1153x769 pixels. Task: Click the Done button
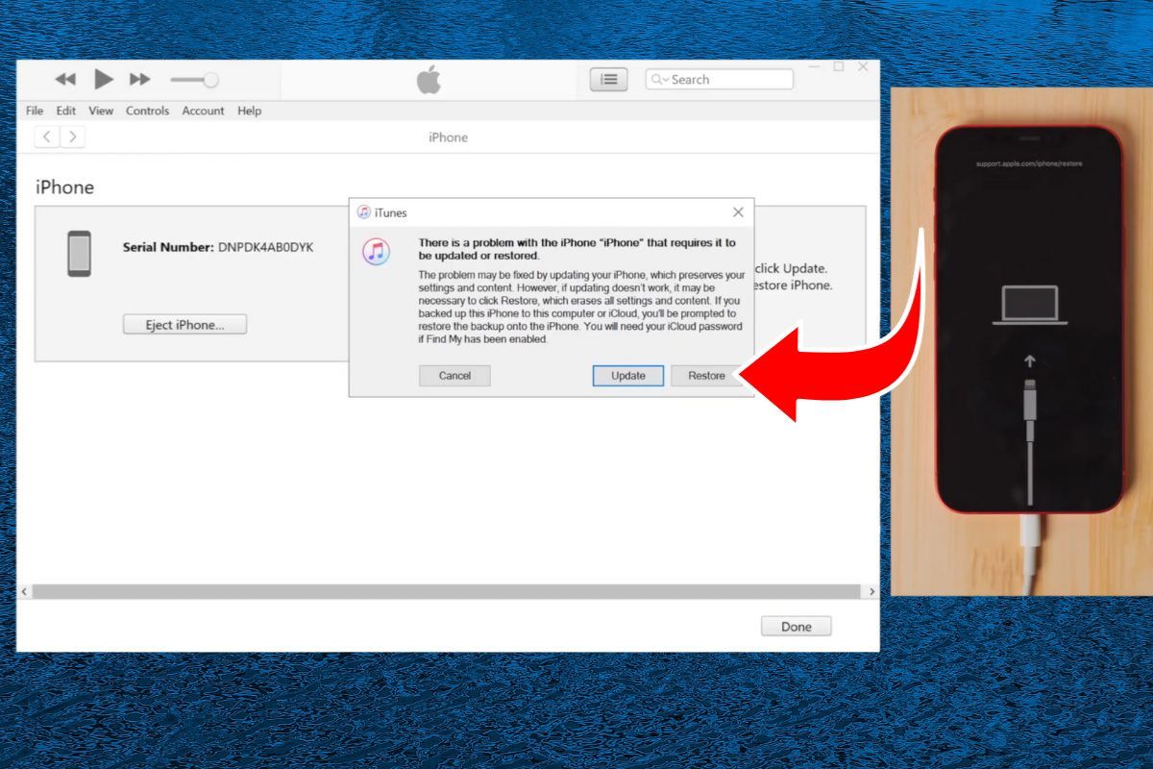(796, 627)
